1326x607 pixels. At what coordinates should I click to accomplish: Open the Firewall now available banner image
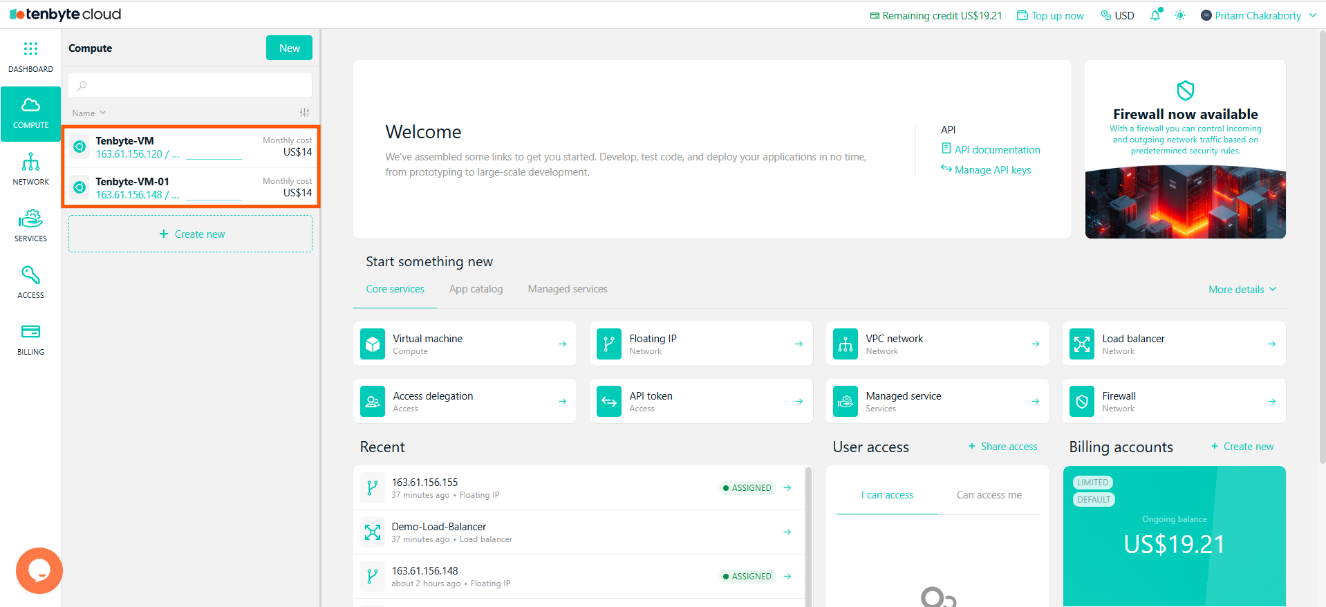(x=1186, y=202)
